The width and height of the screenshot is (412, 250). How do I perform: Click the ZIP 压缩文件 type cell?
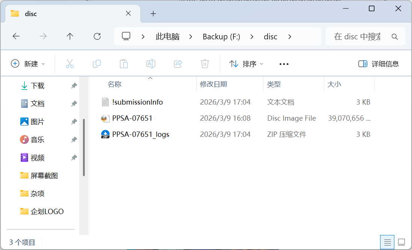287,134
